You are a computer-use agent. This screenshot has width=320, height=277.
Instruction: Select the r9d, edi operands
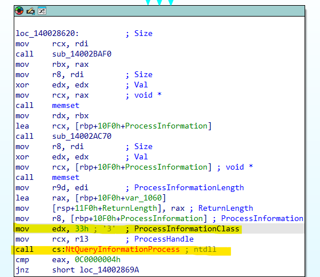pyautogui.click(x=70, y=188)
